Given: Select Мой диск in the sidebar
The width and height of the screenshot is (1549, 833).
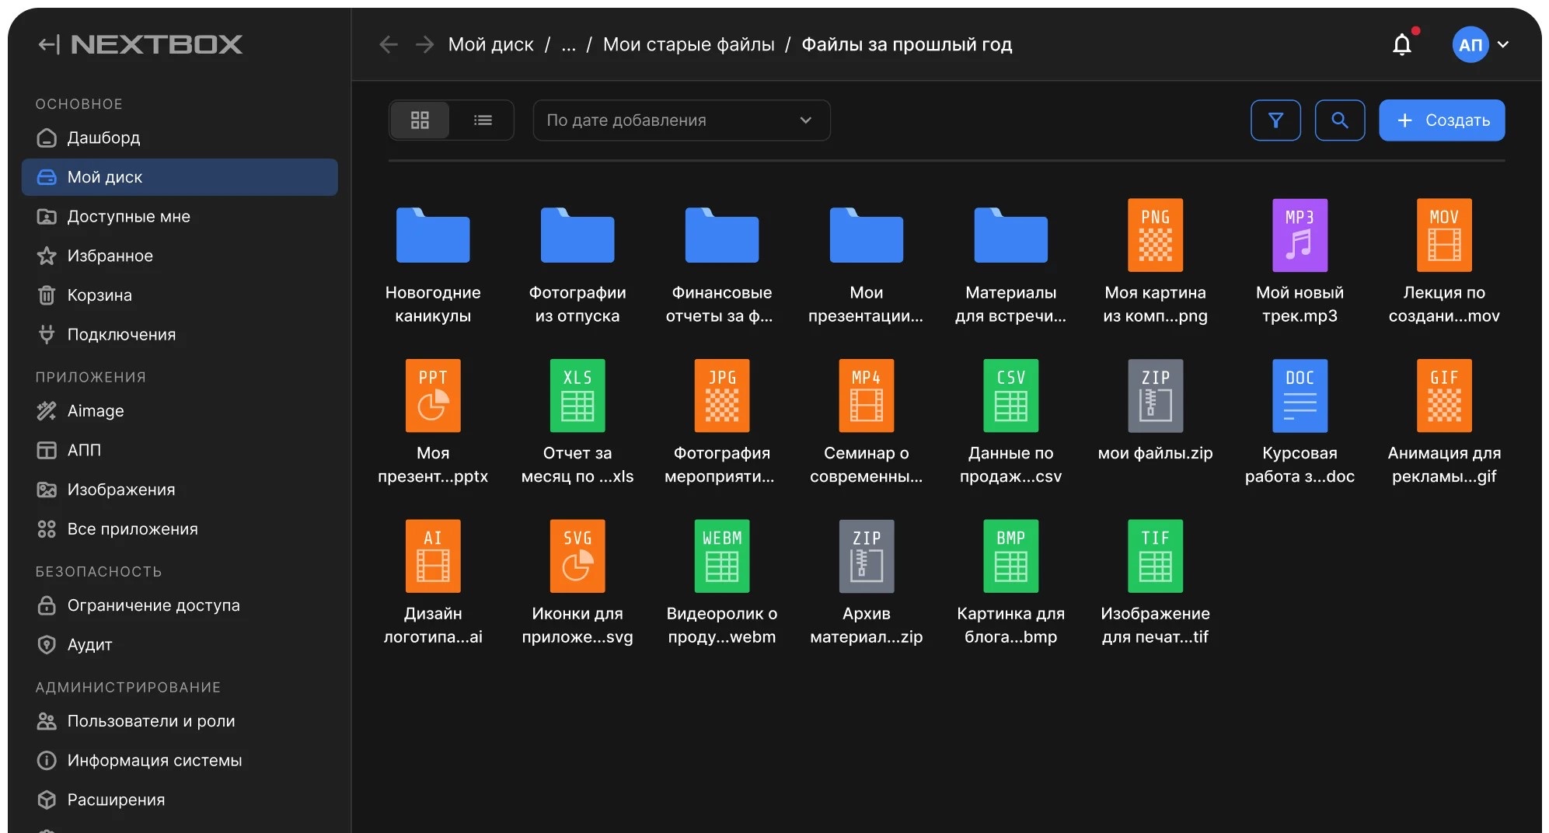Looking at the screenshot, I should click(x=180, y=177).
